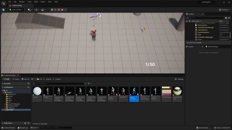232x130 pixels.
Task: Open the Select Mode dropdown
Action: [x=16, y=10]
